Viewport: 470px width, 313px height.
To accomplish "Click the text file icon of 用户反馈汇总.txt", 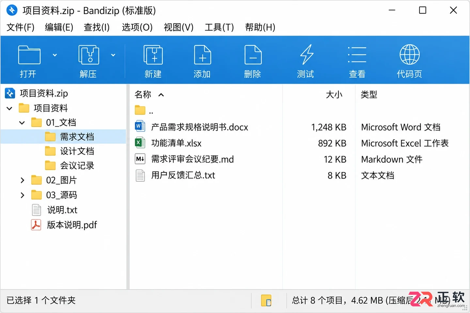I will 140,175.
